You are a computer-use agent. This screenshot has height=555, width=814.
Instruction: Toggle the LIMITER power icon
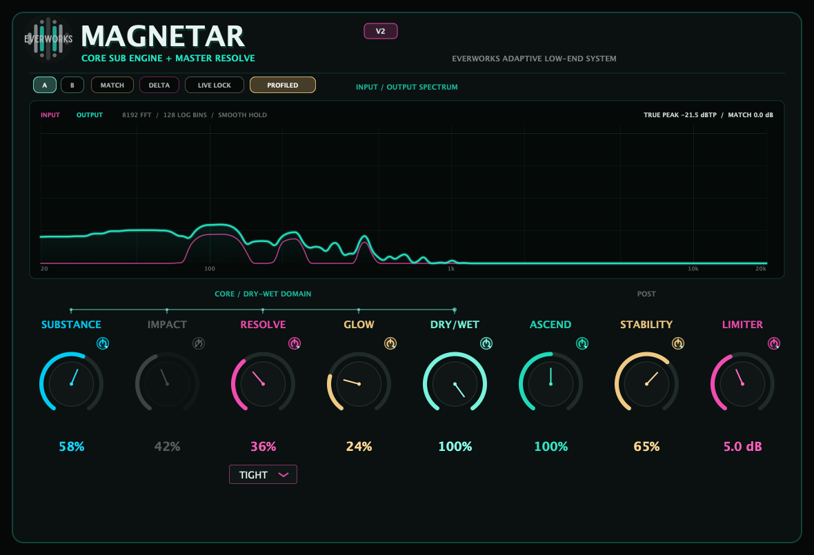click(773, 343)
